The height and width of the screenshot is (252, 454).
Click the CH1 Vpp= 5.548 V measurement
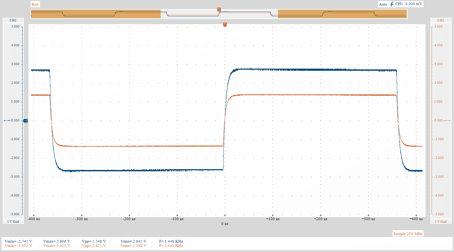click(94, 241)
